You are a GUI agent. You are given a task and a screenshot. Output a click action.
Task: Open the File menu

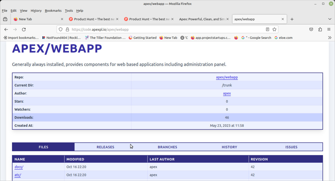4,11
